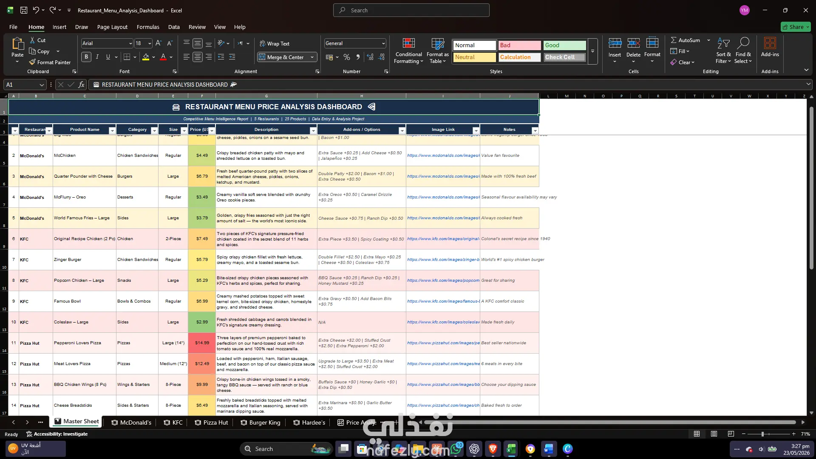Toggle Underline formatting
Screen dimensions: 816x459
(108, 57)
